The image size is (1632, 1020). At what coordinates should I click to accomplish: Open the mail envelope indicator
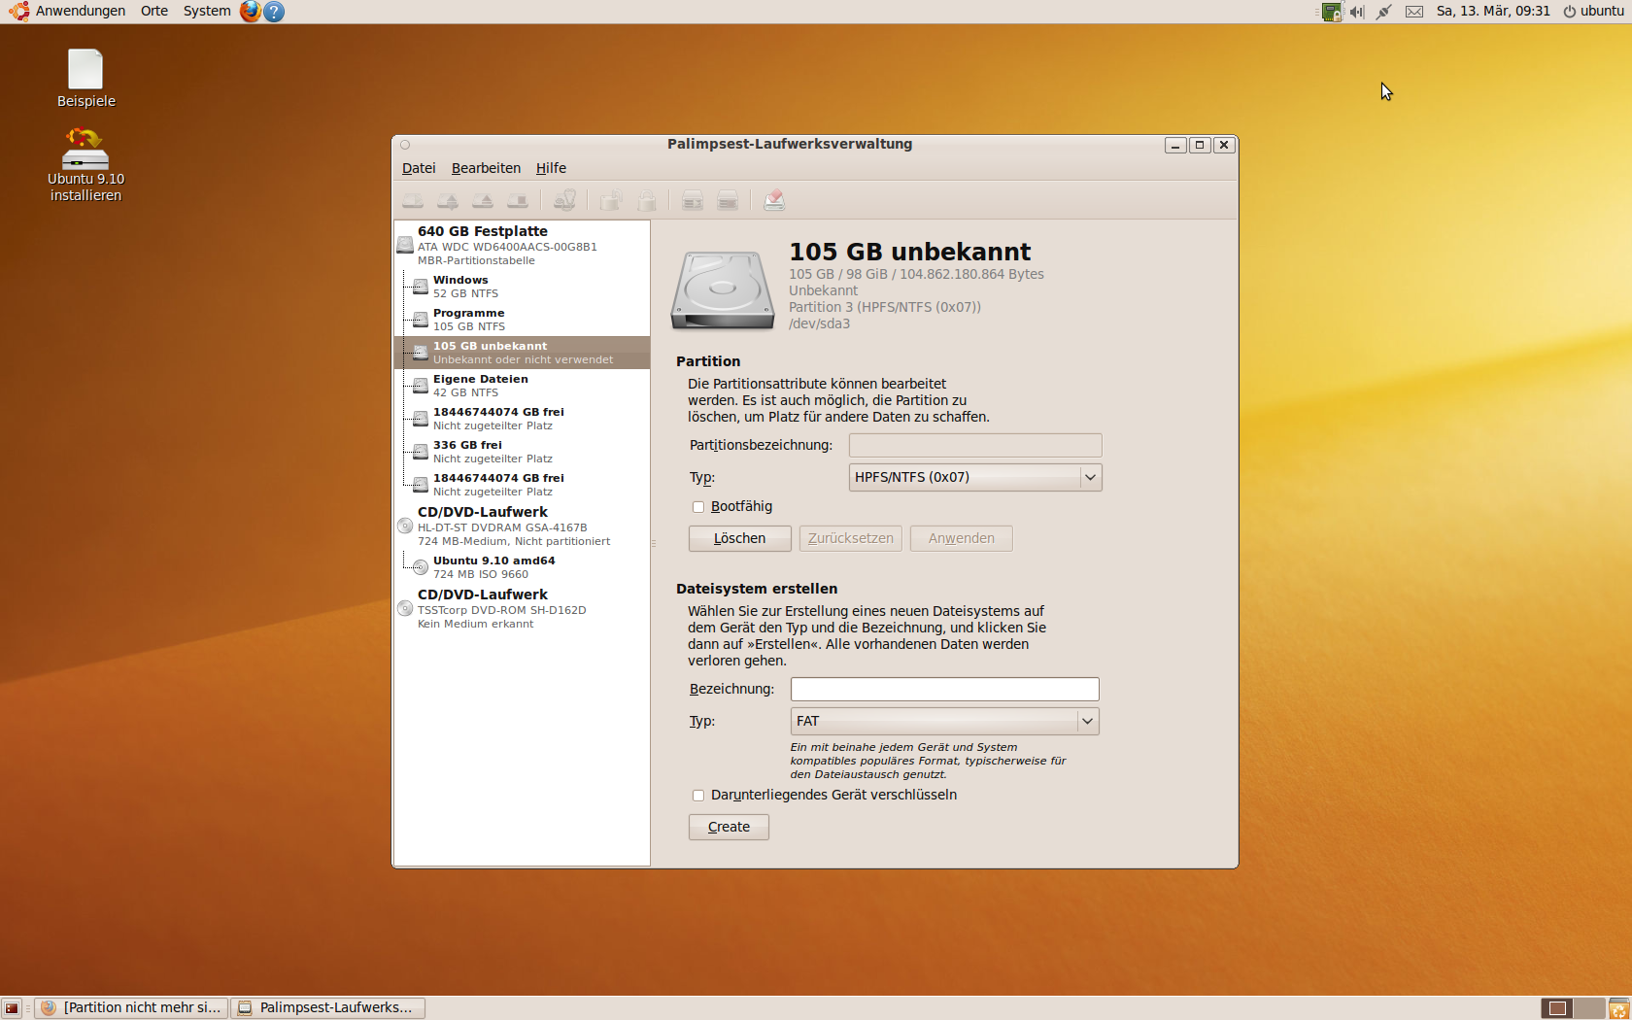point(1414,12)
